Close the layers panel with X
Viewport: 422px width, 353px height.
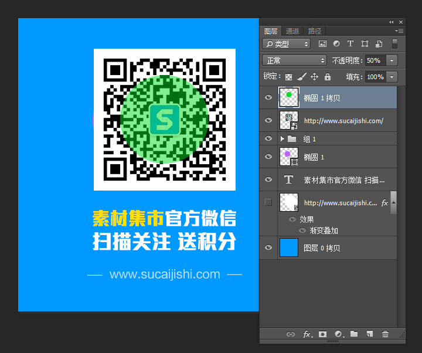pyautogui.click(x=401, y=22)
